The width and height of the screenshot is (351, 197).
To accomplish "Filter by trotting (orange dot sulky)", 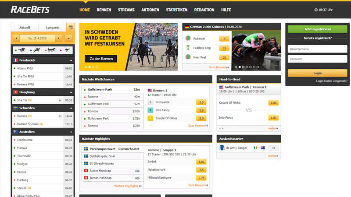I will 50,50.
